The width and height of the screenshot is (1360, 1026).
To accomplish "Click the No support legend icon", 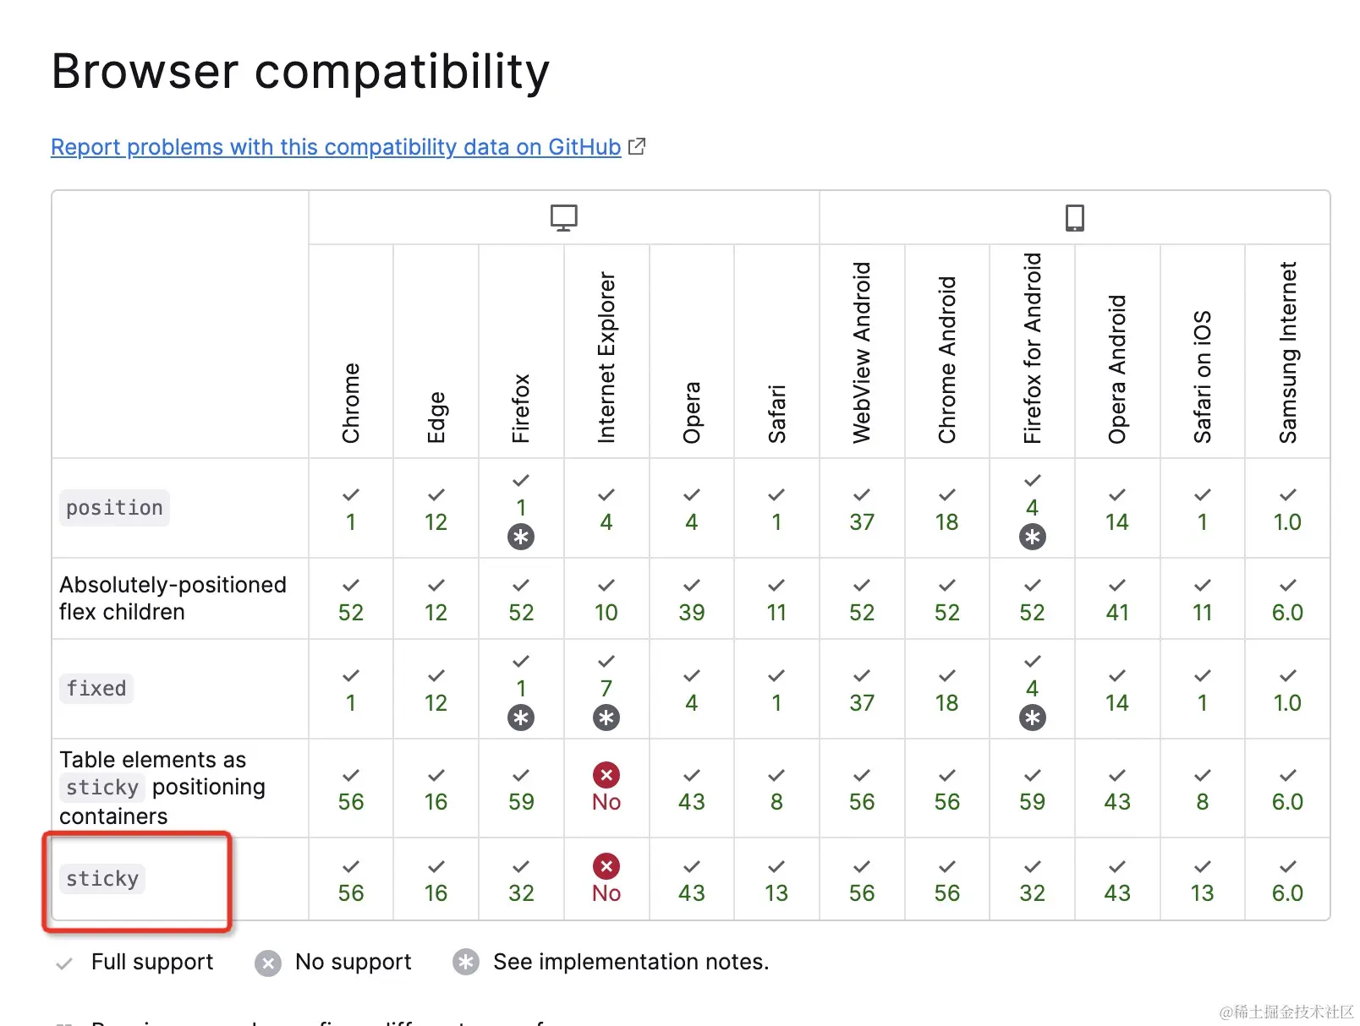I will tap(268, 963).
